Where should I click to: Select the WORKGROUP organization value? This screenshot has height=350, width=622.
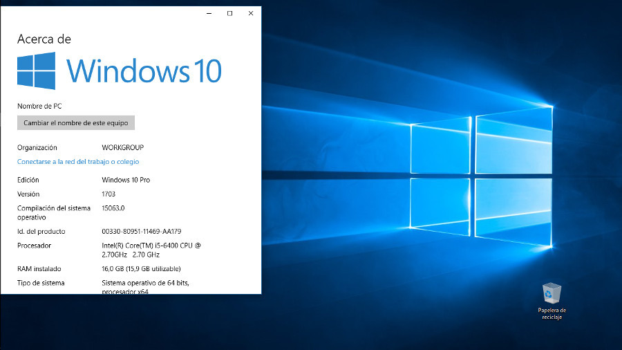pyautogui.click(x=123, y=147)
